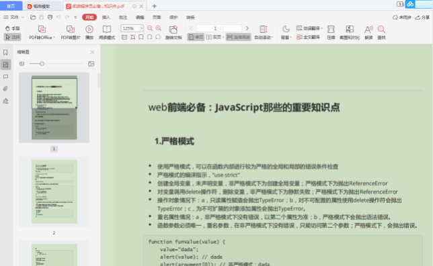The image size is (433, 266).
Task: Expand selection translate dropdown arrow
Action: [321, 28]
